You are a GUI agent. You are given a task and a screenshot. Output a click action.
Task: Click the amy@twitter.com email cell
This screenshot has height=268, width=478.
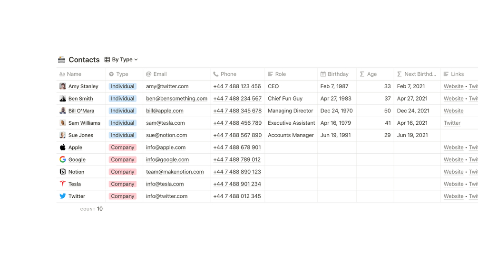[x=167, y=86]
